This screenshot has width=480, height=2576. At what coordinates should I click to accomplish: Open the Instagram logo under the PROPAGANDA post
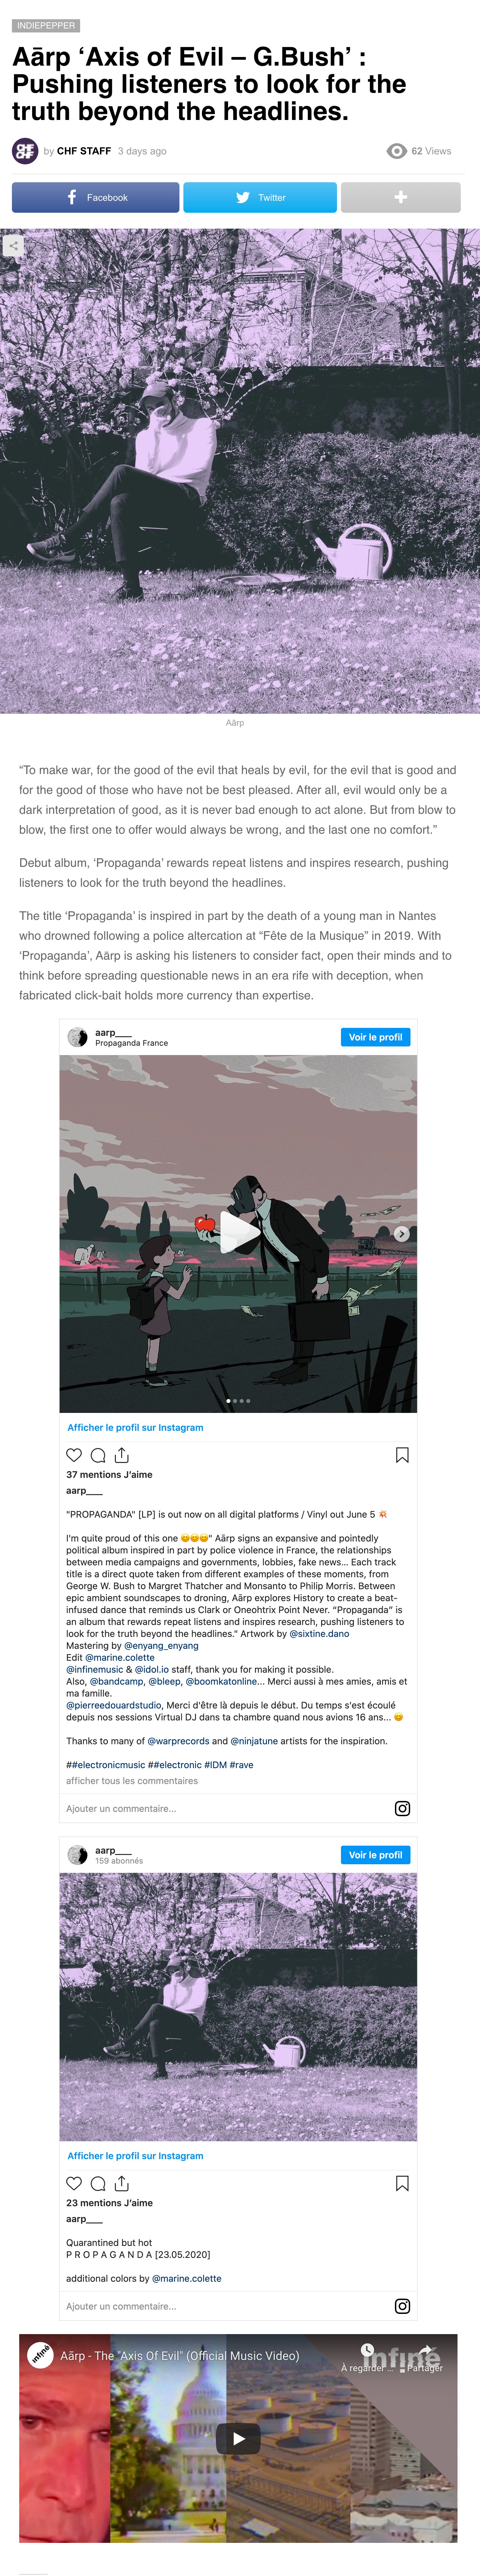click(x=402, y=1808)
